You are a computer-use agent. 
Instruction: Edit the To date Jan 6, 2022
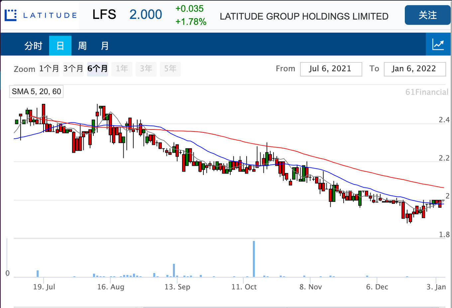(414, 69)
